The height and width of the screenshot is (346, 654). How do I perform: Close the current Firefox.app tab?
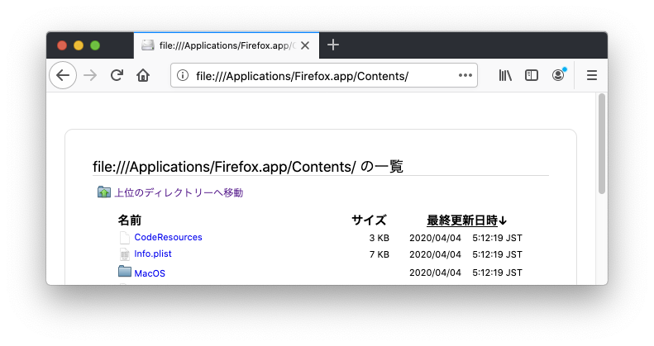305,45
